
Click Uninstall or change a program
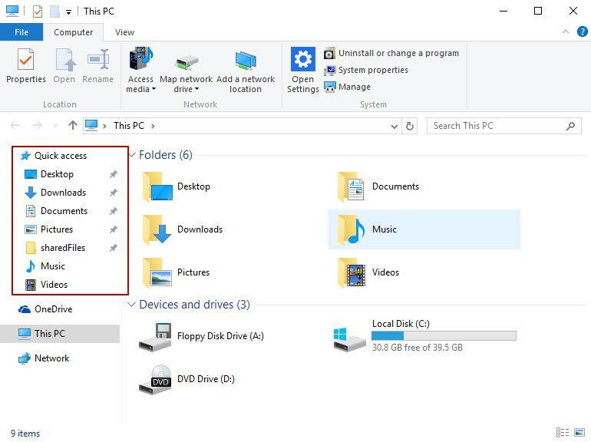tap(391, 53)
